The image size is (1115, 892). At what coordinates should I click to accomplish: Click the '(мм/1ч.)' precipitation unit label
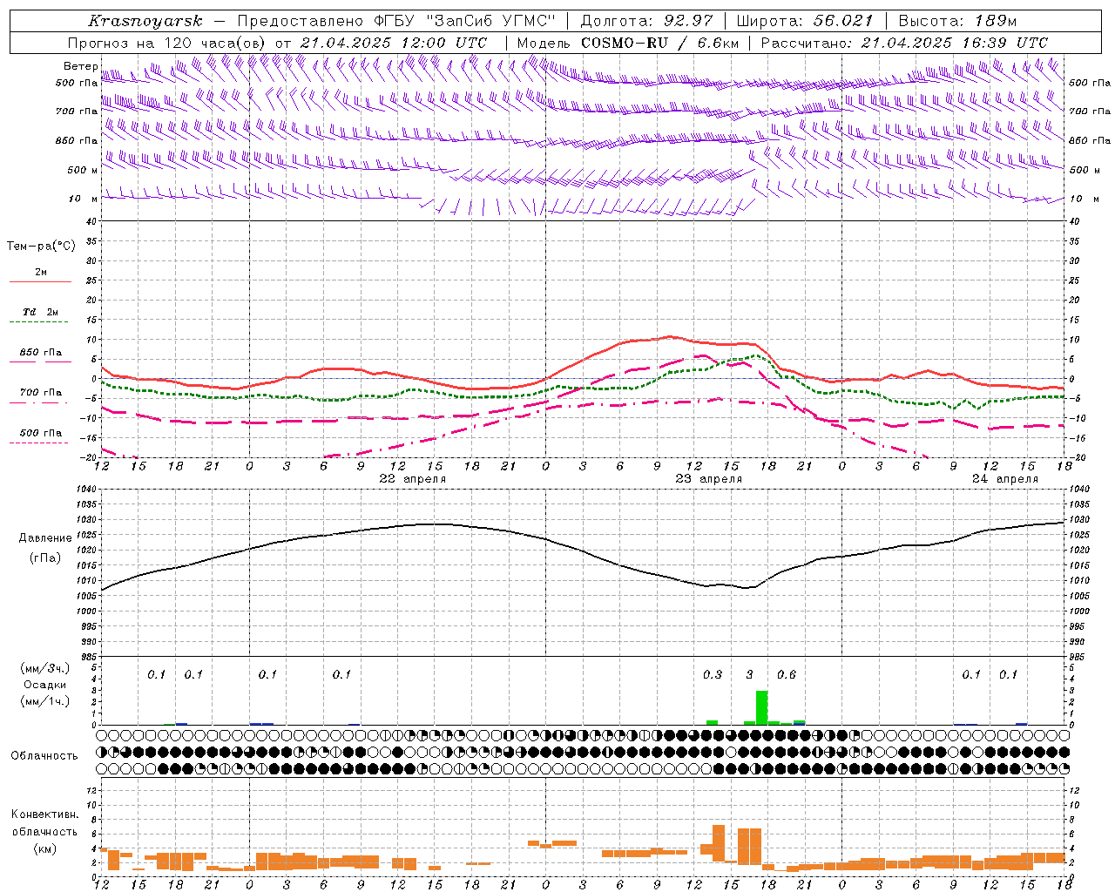coord(45,701)
